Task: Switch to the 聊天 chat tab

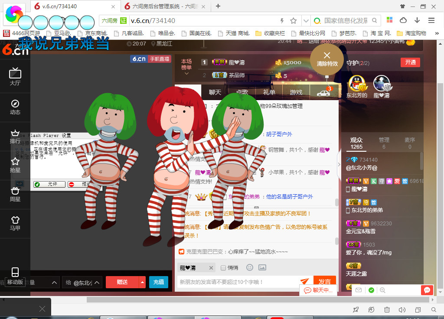Action: [x=215, y=92]
